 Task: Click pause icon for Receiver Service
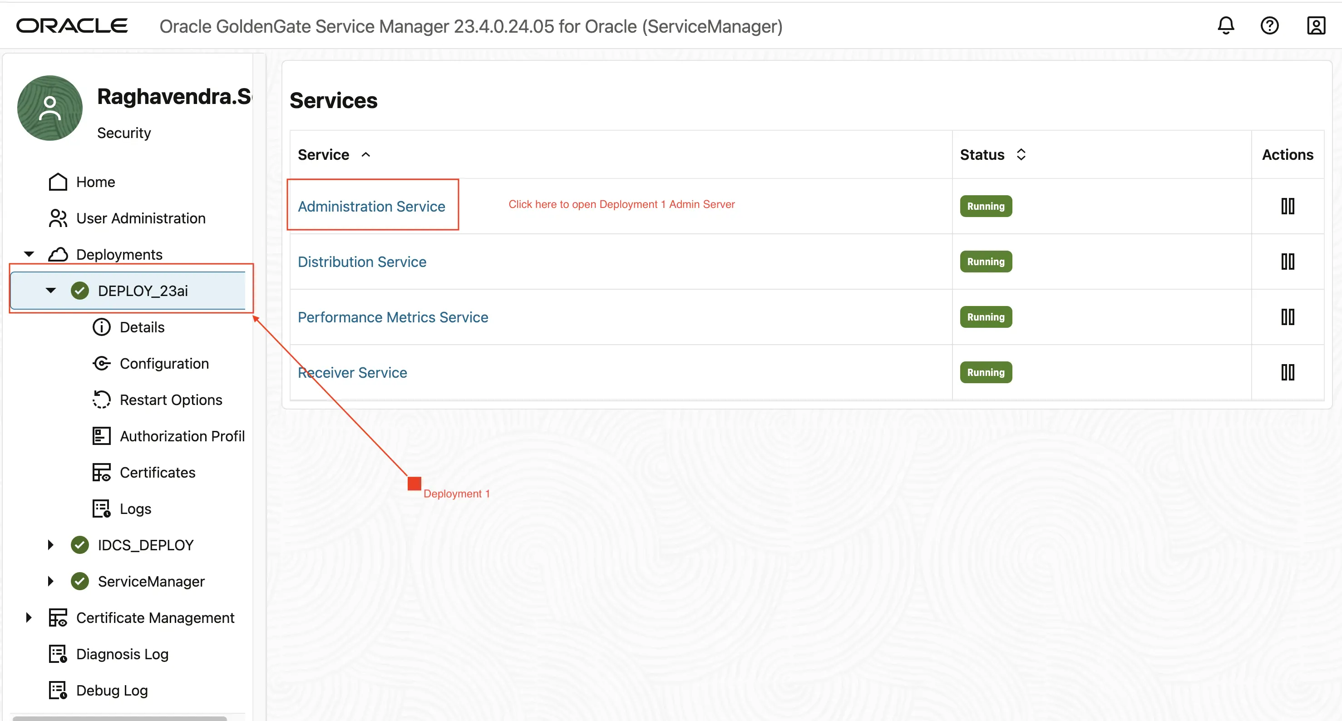pos(1288,372)
